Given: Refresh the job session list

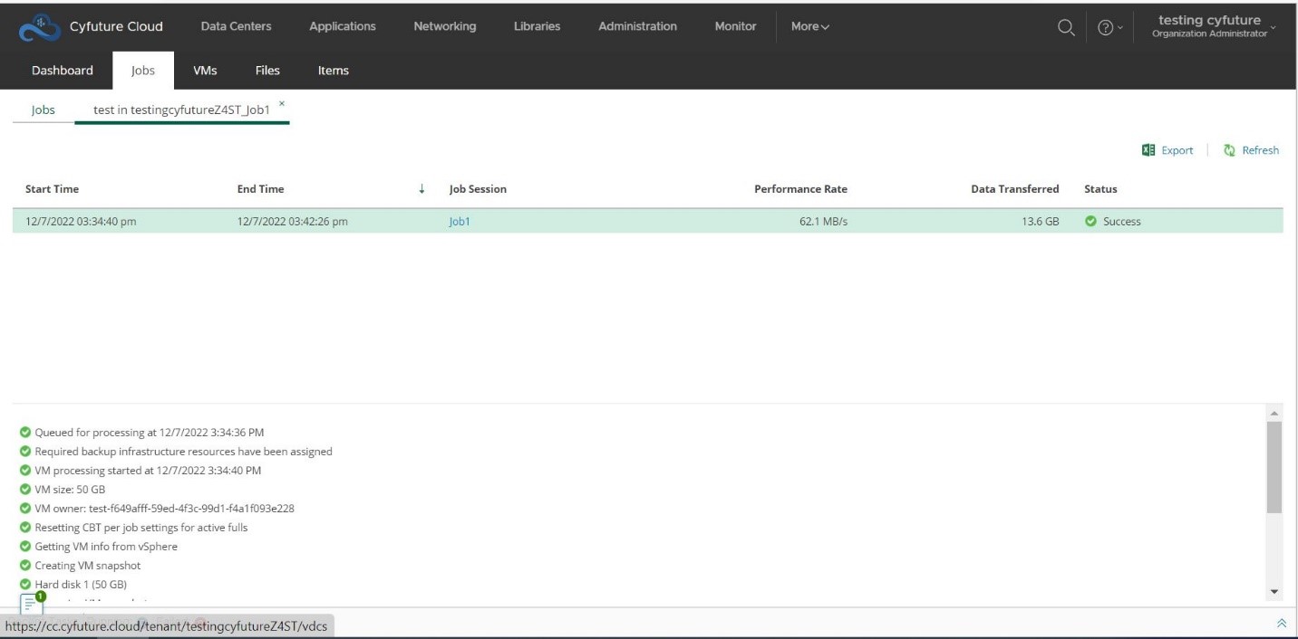Looking at the screenshot, I should pyautogui.click(x=1251, y=150).
